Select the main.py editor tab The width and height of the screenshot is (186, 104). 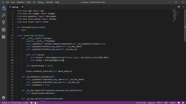coord(16,7)
